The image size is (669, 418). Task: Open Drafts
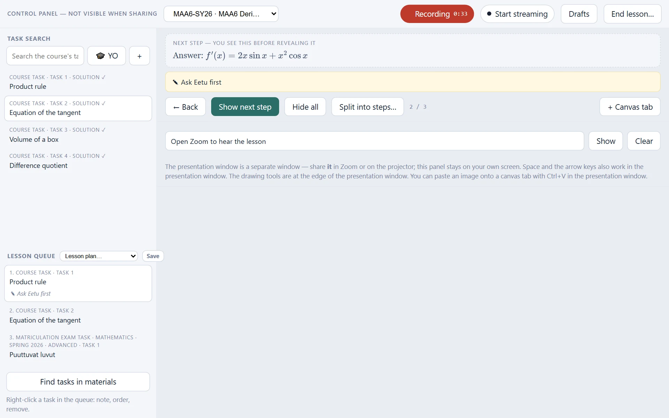click(x=579, y=14)
